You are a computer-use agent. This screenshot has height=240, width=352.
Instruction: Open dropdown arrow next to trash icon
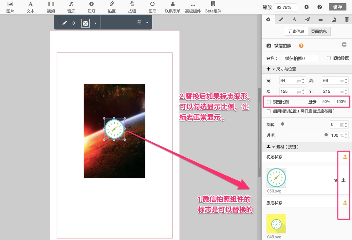click(147, 23)
